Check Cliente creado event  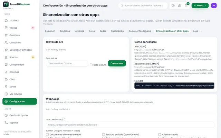(160, 135)
